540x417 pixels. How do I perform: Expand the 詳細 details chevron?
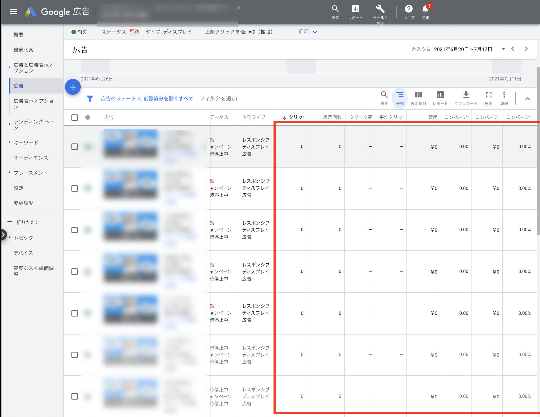tap(315, 32)
